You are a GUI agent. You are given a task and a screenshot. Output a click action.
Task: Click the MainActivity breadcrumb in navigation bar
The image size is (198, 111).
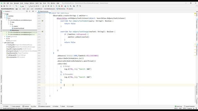61,9
